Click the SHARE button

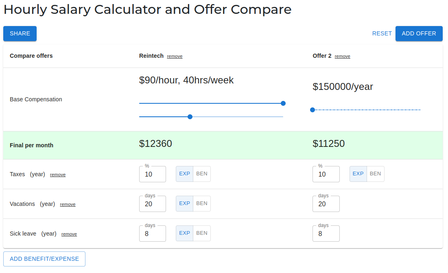(20, 33)
